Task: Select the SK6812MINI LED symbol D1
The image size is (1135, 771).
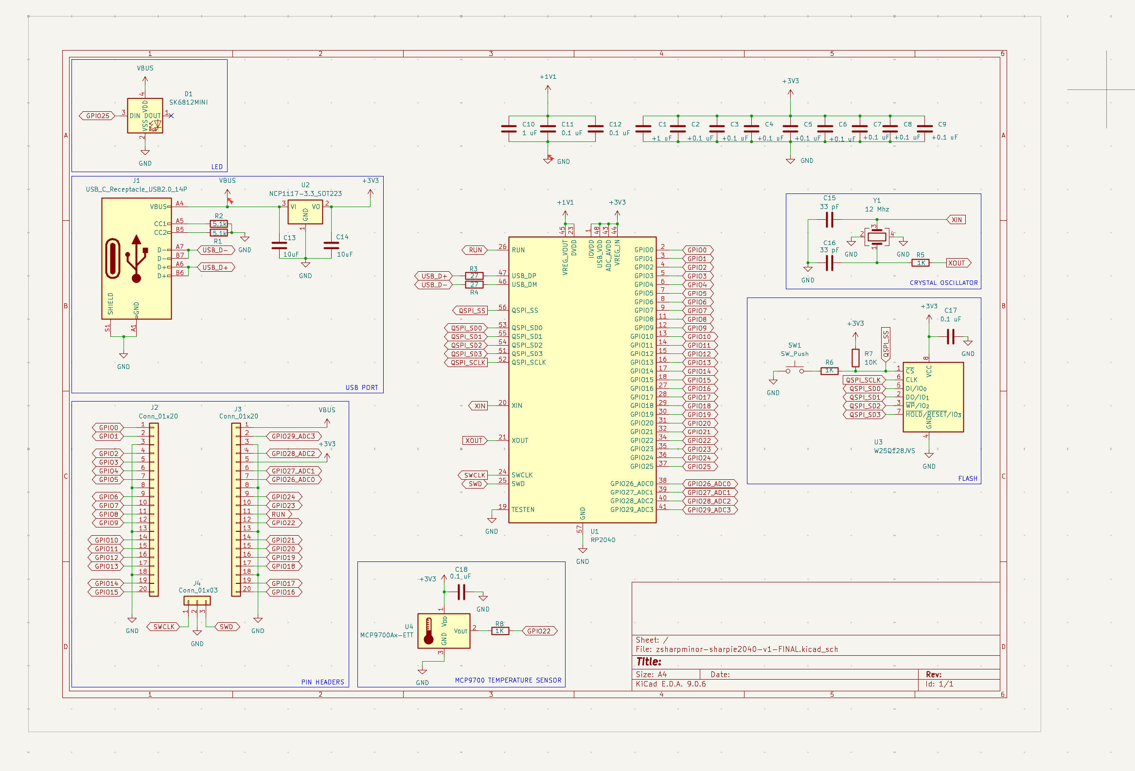Action: pos(144,116)
